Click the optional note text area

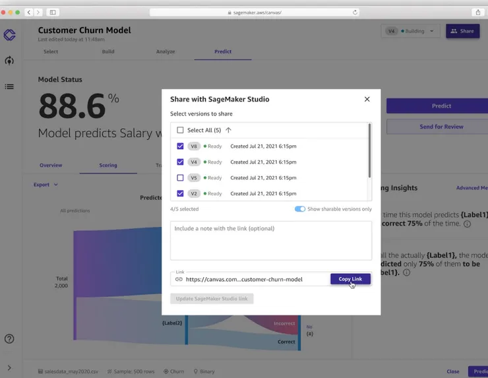(271, 241)
